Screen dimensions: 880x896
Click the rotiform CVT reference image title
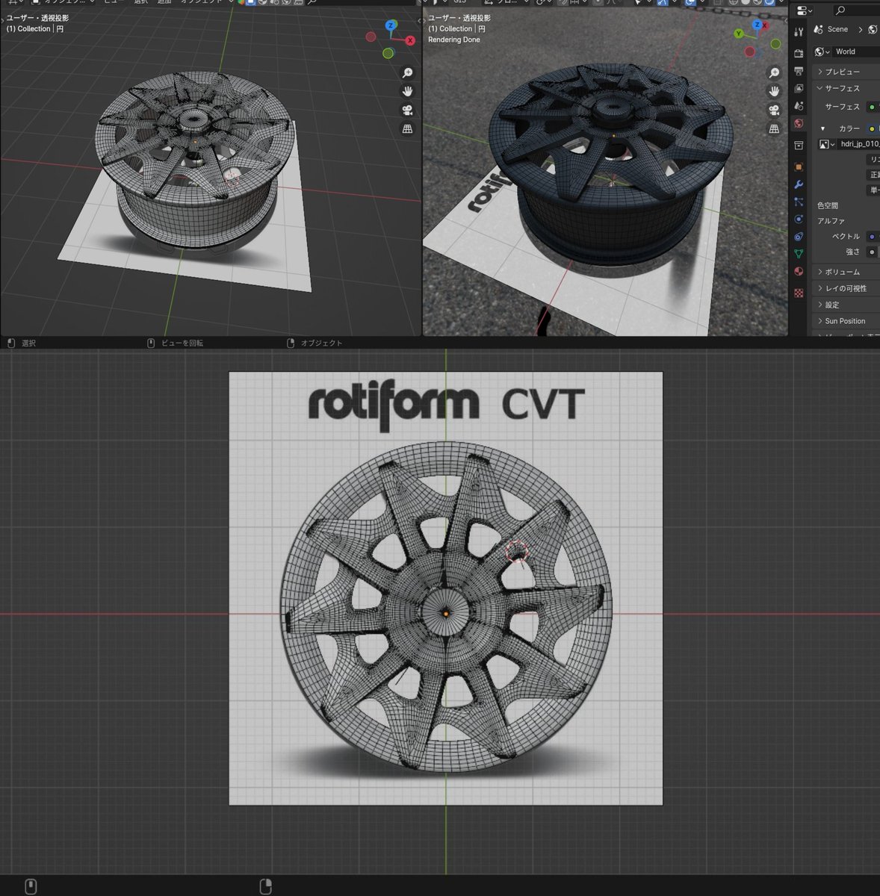coord(446,406)
